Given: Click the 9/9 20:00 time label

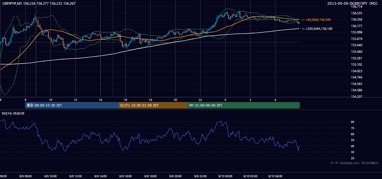Looking at the screenshot, I should coord(175,176).
